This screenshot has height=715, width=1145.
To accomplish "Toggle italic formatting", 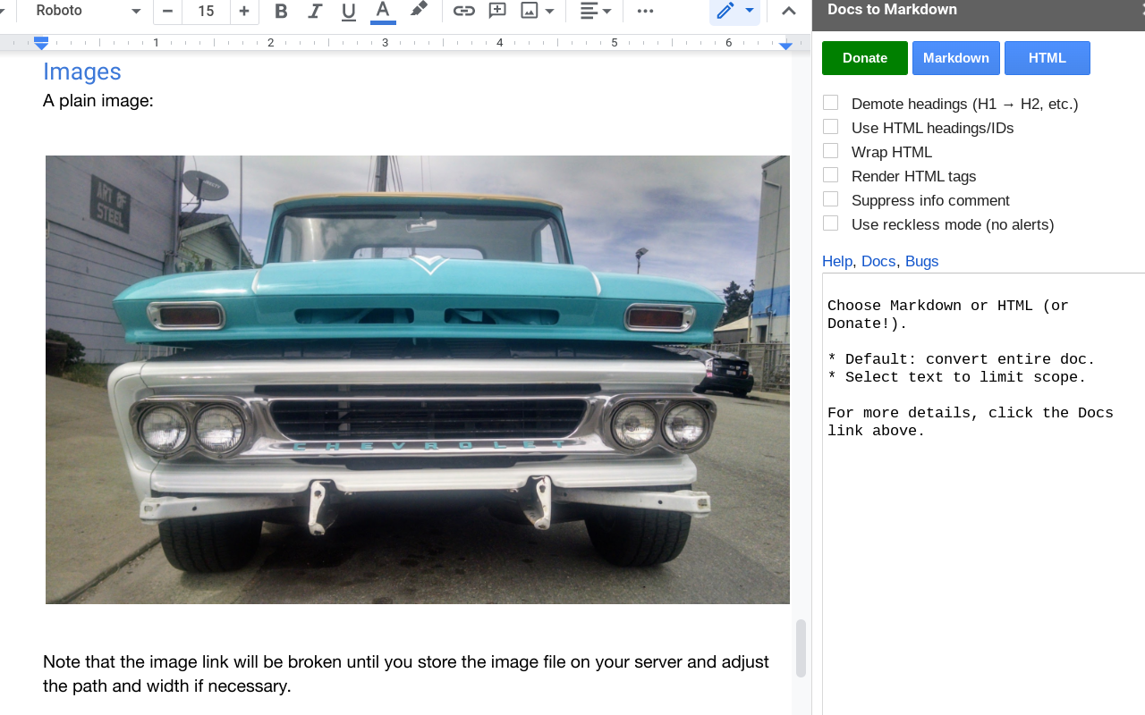I will click(315, 11).
